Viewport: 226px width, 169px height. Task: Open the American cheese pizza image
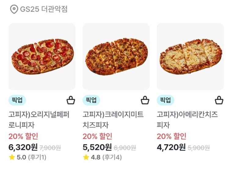[x=190, y=57]
